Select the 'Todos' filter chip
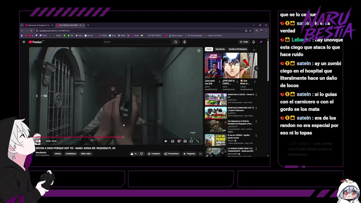Screen dimensions: 361x203 tap(209, 49)
